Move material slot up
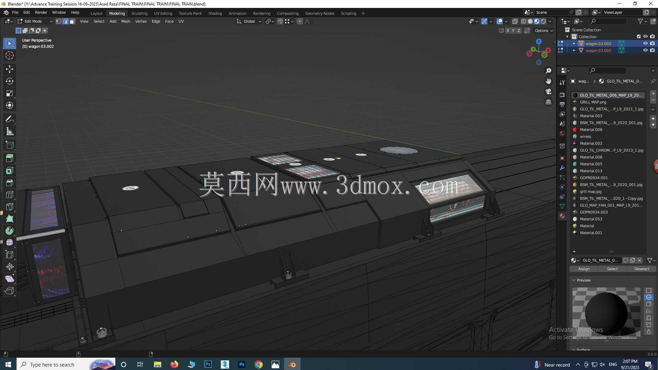 tap(653, 118)
